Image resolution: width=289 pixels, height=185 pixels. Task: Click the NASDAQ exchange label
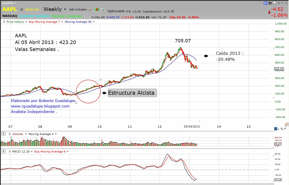click(x=10, y=16)
